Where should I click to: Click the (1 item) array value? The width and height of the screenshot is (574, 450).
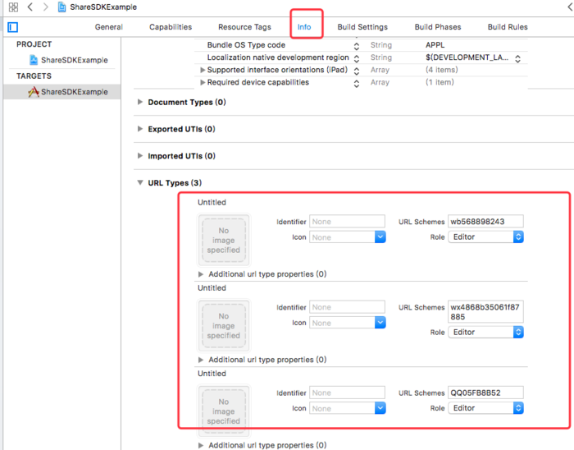pos(440,82)
